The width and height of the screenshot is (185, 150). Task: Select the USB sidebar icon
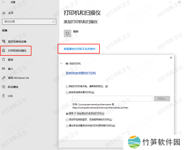coord(4,96)
